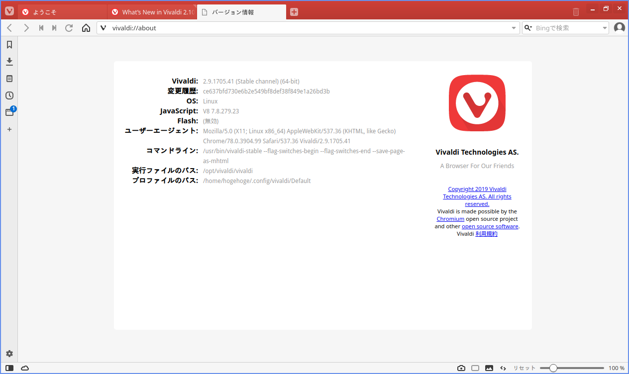629x374 pixels.
Task: Switch to the ようこそ tab
Action: click(x=63, y=12)
